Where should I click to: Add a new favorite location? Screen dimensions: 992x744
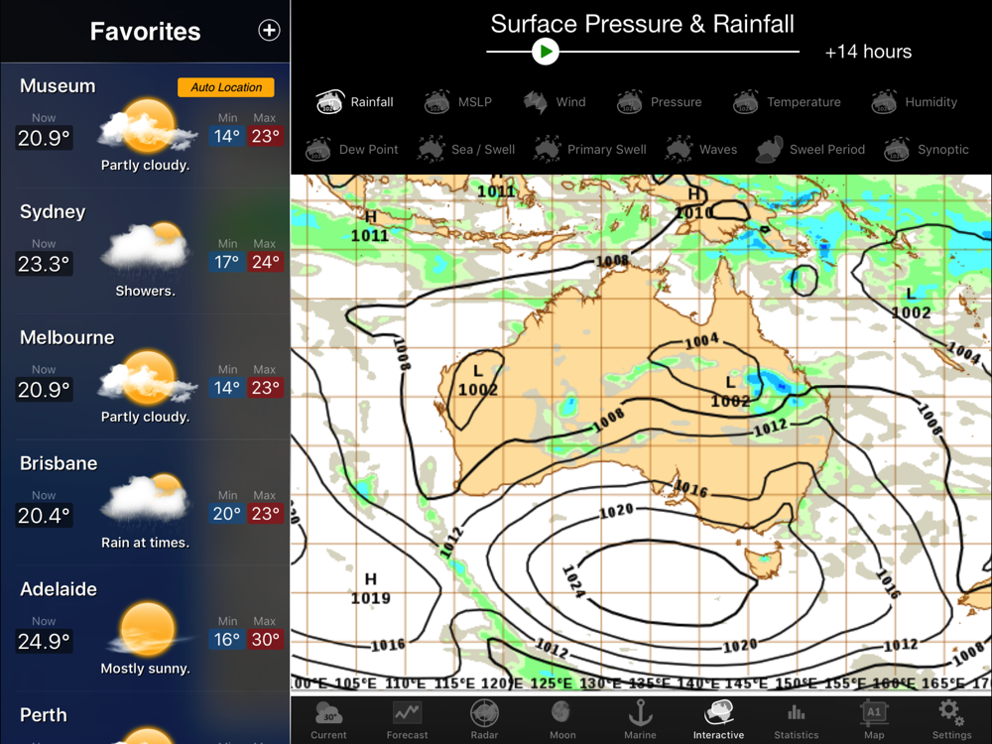[269, 30]
